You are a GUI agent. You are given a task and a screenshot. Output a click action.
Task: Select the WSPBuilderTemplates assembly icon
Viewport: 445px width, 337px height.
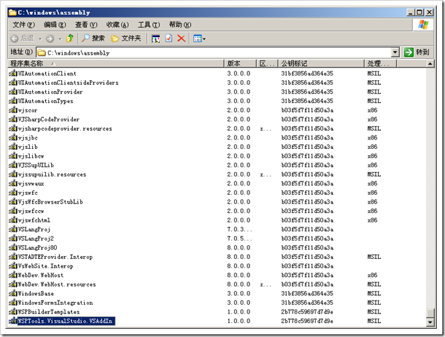pyautogui.click(x=13, y=312)
